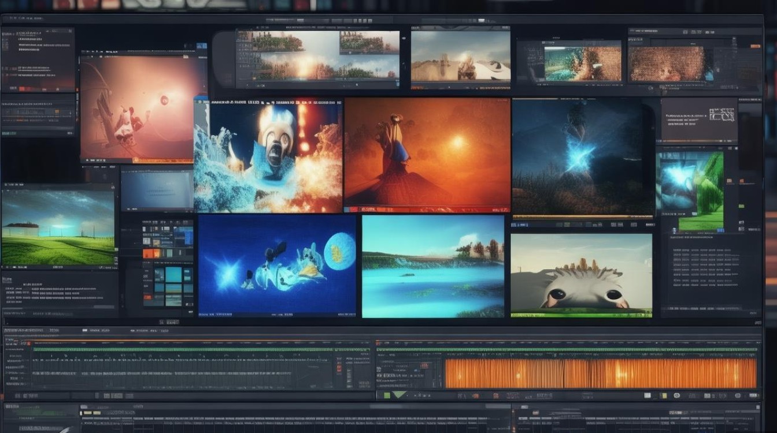Image resolution: width=777 pixels, height=433 pixels.
Task: Select the masked face ice and fire preview
Action: 268,155
